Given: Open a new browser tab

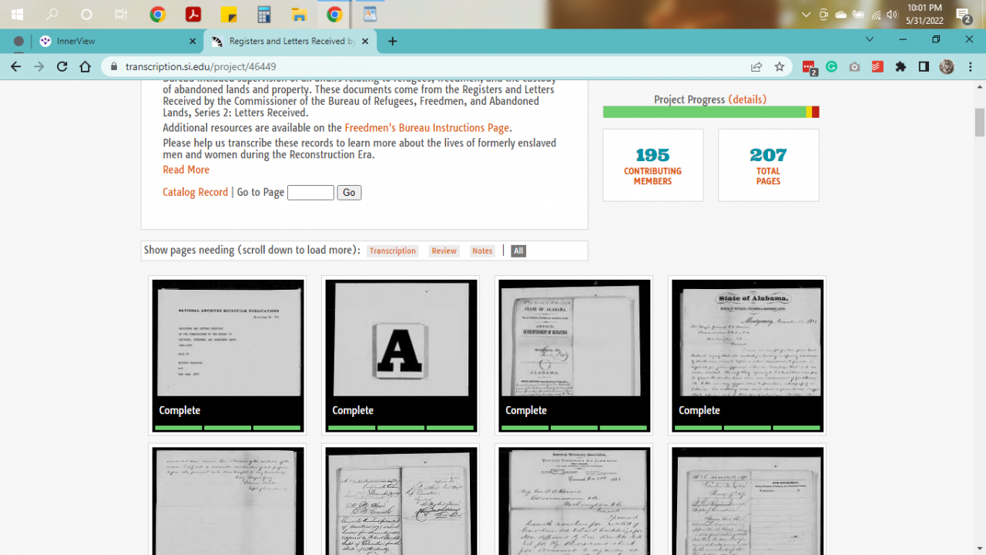Looking at the screenshot, I should (392, 41).
